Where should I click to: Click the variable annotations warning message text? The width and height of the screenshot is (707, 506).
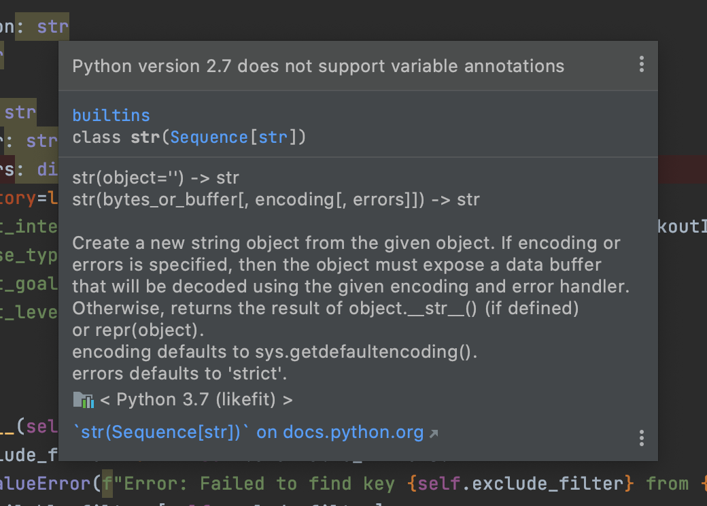point(318,66)
